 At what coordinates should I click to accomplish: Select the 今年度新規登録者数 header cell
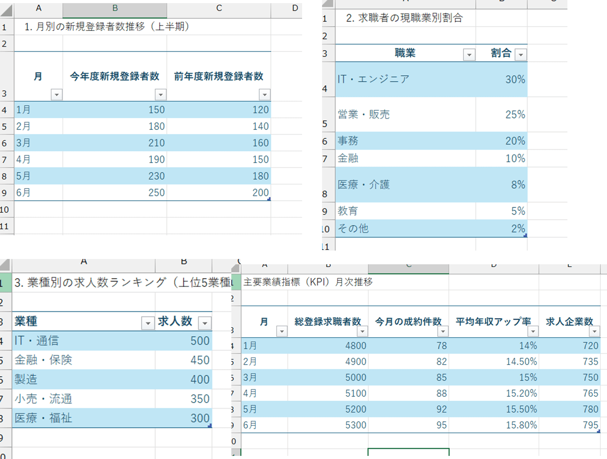click(x=115, y=76)
